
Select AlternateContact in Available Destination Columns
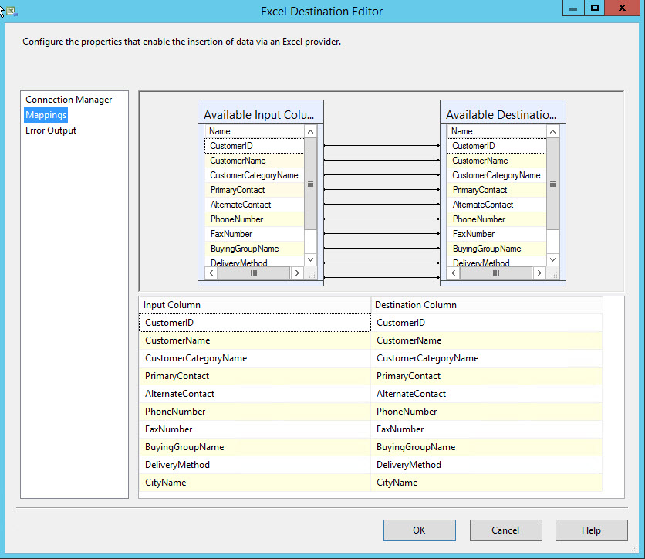[497, 205]
